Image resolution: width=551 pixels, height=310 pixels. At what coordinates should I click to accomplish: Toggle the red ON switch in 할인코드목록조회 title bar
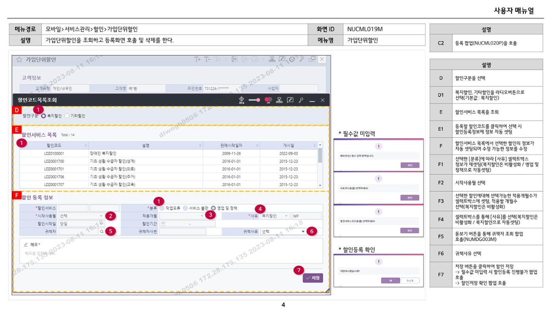269,100
